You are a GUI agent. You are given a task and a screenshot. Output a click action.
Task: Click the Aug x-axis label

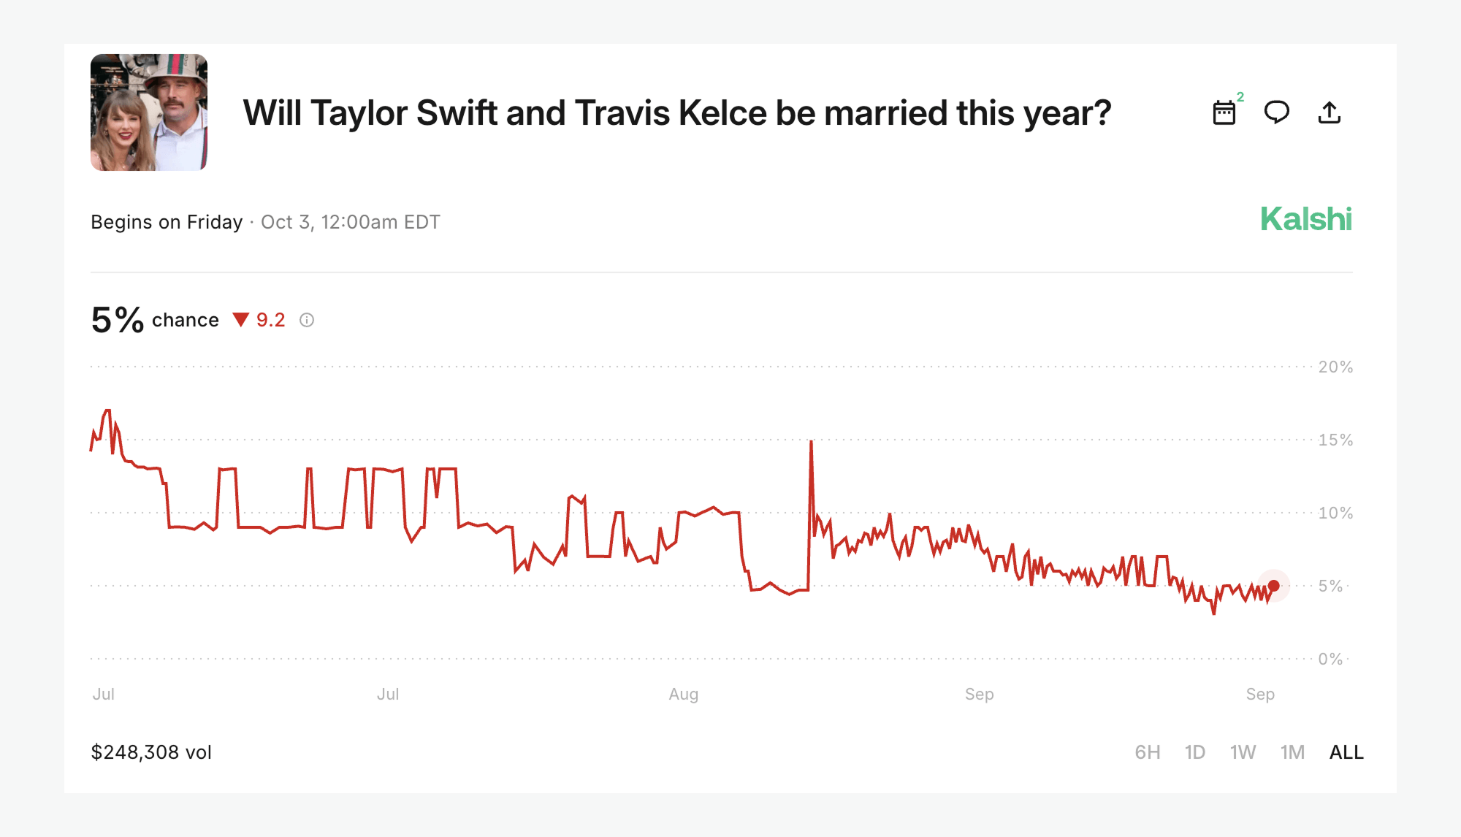coord(683,695)
